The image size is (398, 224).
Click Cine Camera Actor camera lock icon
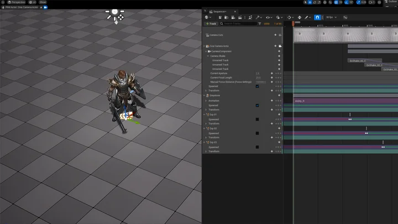point(280,46)
